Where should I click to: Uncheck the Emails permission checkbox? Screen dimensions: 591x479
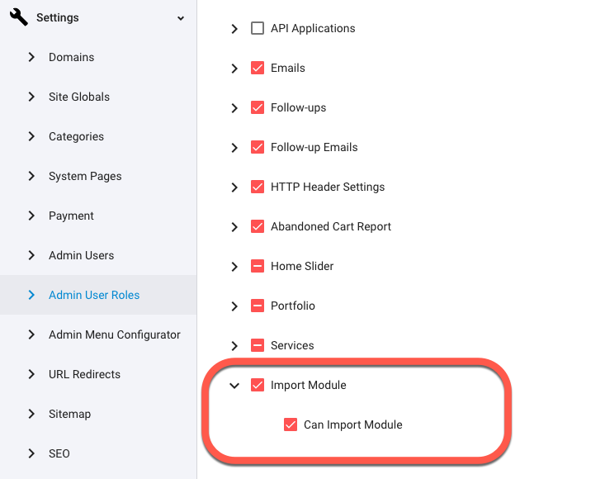point(258,68)
